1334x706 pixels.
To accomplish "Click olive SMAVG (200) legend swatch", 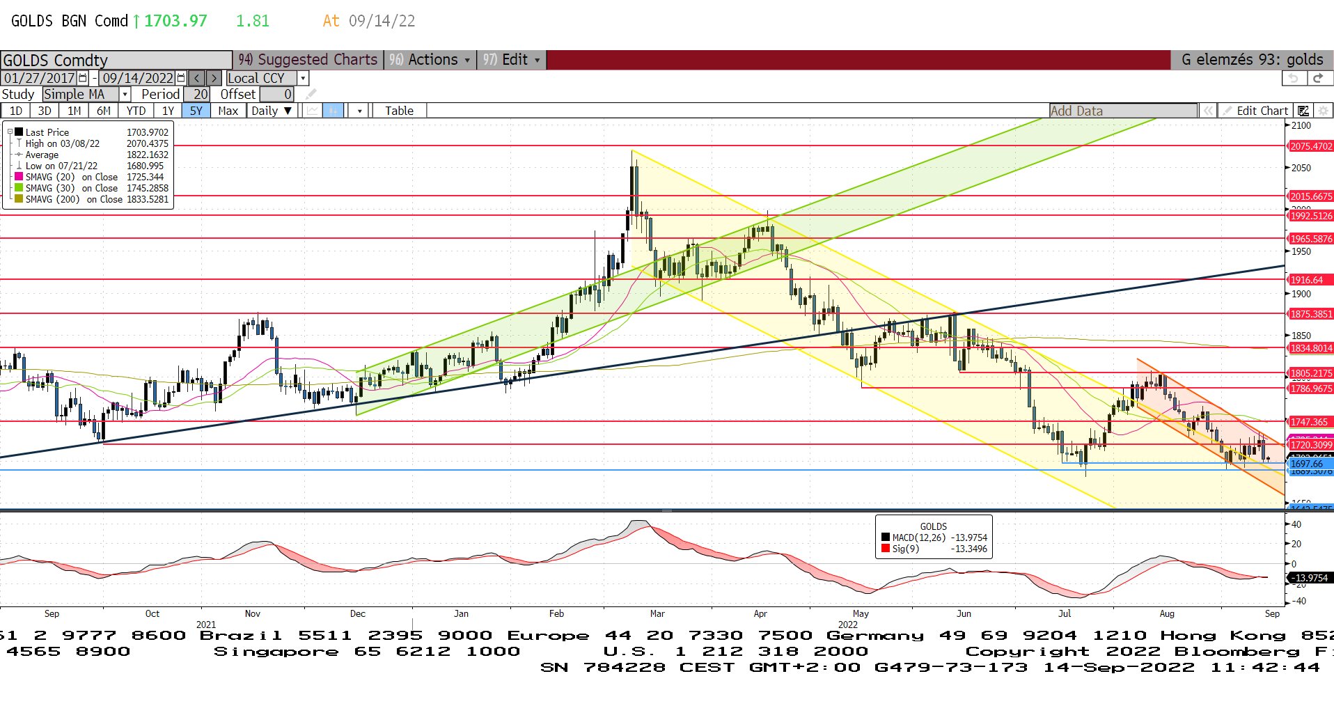I will [x=19, y=199].
